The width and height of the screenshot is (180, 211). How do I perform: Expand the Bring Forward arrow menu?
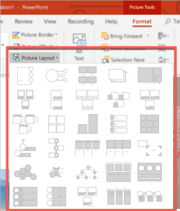pyautogui.click(x=148, y=36)
